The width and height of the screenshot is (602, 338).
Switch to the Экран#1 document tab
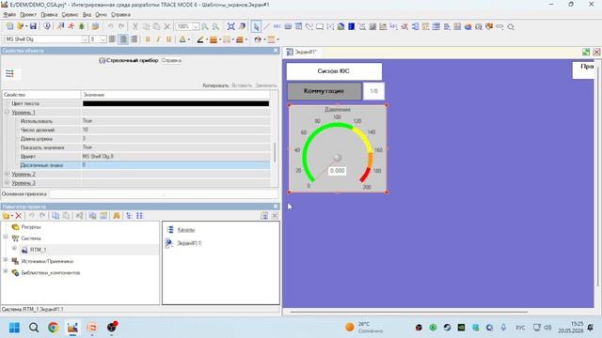[x=302, y=52]
